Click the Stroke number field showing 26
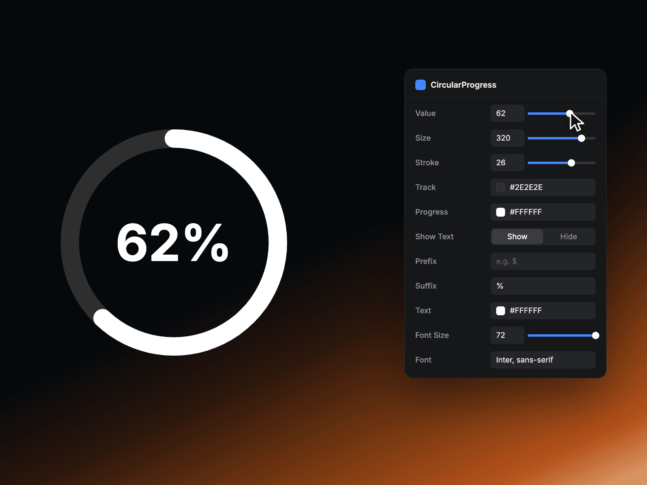This screenshot has width=647, height=485. (x=507, y=163)
